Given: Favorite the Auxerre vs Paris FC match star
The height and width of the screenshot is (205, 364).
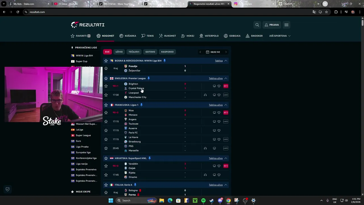Looking at the screenshot, I should [x=106, y=130].
